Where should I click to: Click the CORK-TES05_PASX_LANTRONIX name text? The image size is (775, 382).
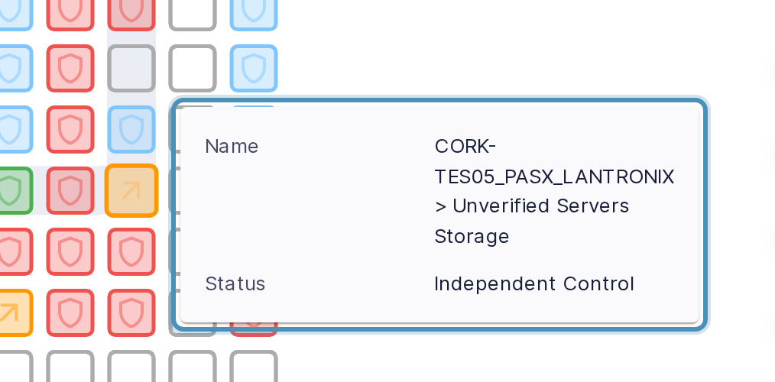[554, 161]
